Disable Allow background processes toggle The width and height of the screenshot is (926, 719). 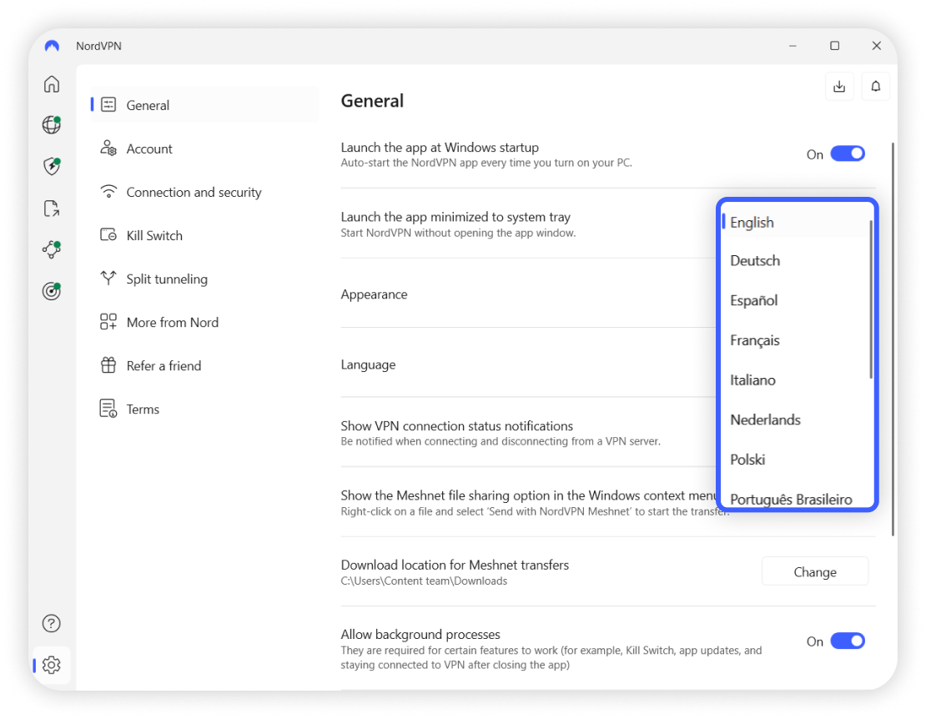(x=848, y=641)
